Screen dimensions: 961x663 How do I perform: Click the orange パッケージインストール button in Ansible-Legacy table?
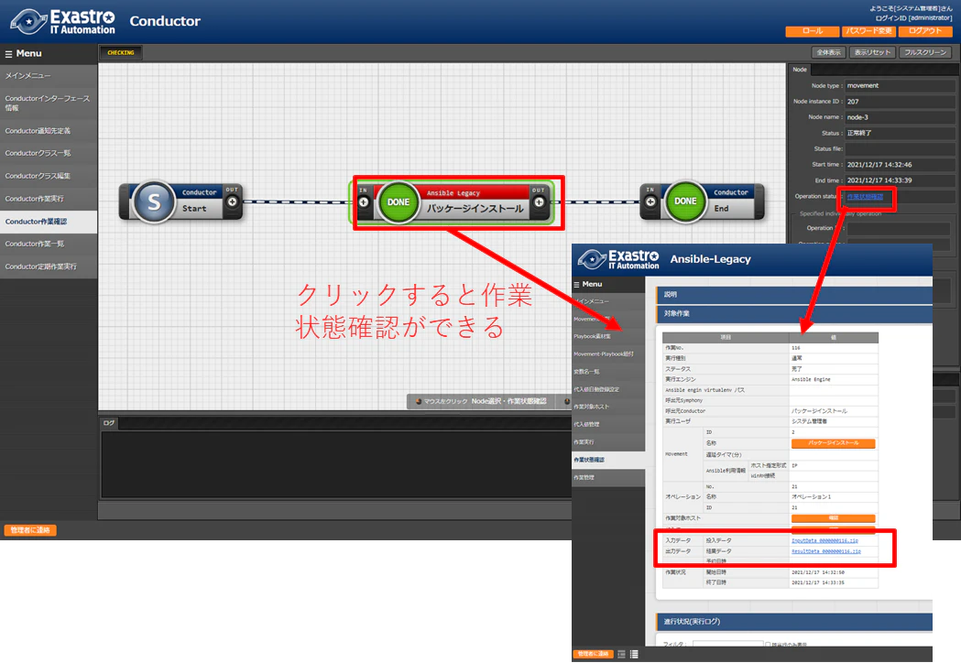pyautogui.click(x=833, y=443)
